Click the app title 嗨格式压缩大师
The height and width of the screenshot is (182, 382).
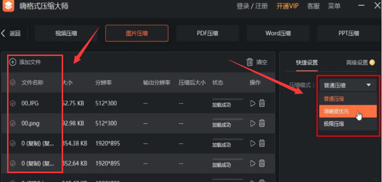tap(44, 6)
